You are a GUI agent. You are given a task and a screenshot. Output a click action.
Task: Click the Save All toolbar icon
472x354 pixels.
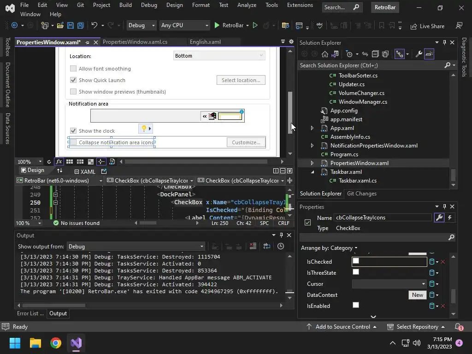[80, 26]
